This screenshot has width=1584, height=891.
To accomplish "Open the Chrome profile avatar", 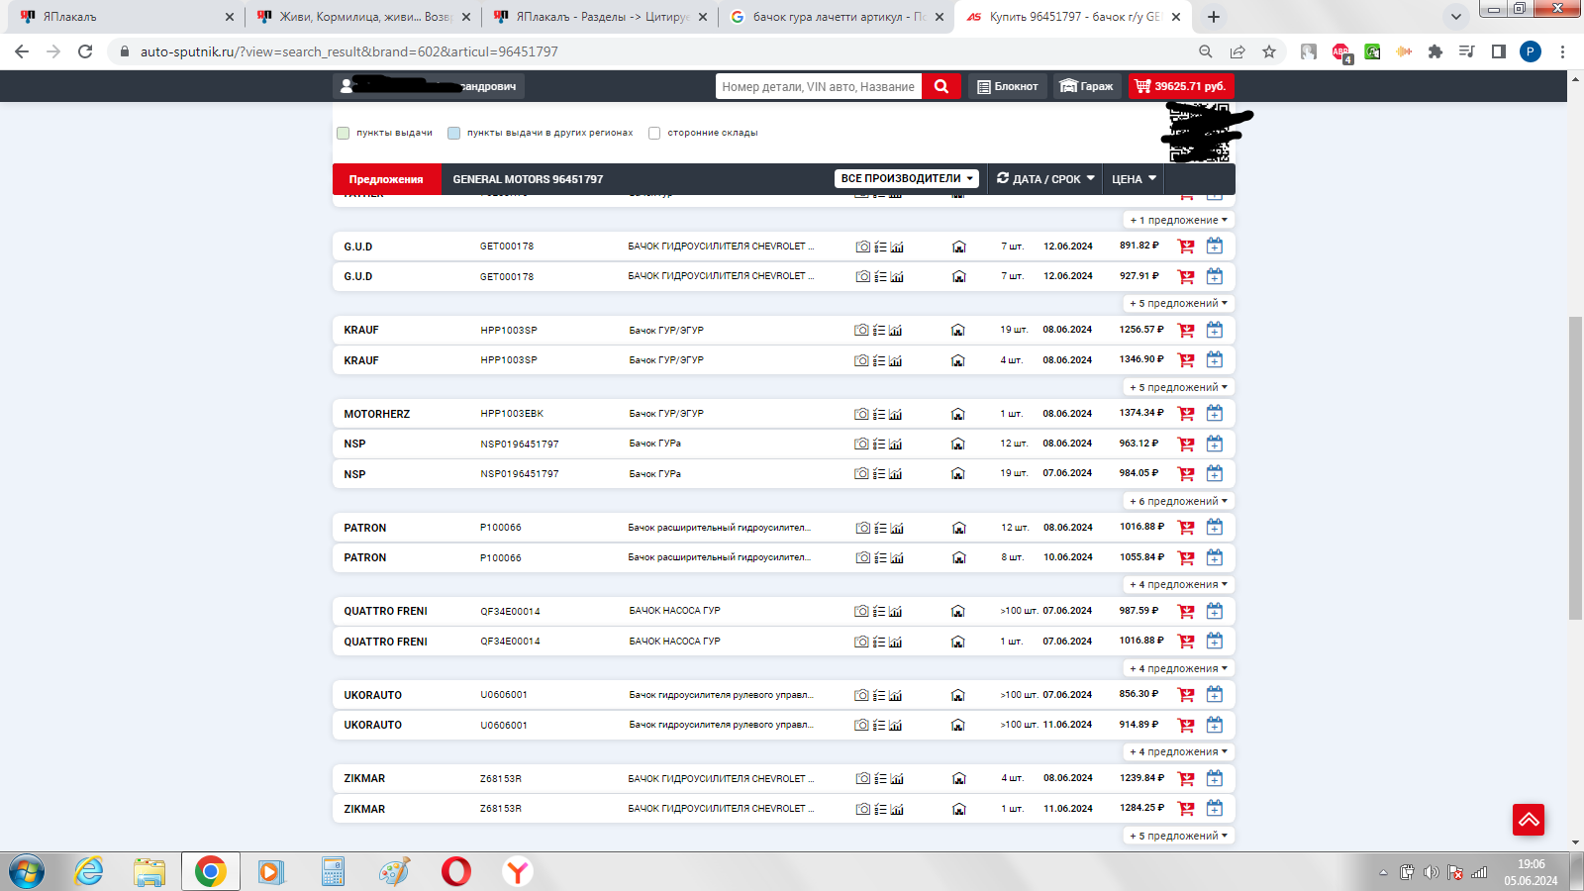I will click(1531, 51).
